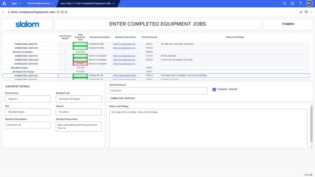Tick Due Current Week for COMPLETED 2021/2/20 row

pyautogui.click(x=65, y=59)
